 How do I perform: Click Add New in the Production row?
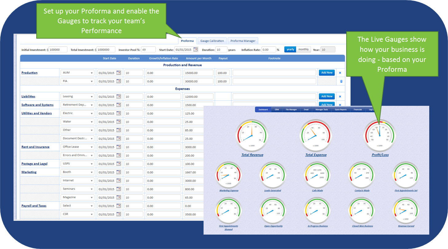(327, 73)
